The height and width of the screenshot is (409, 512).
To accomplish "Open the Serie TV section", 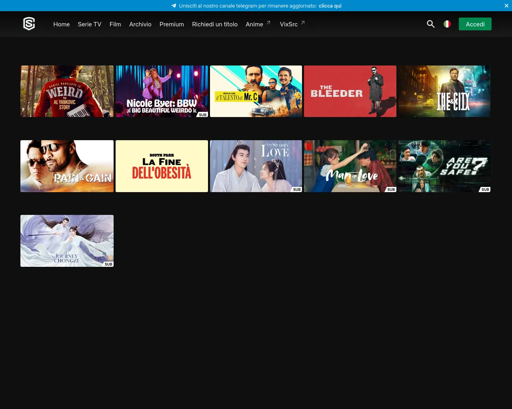I will (90, 24).
